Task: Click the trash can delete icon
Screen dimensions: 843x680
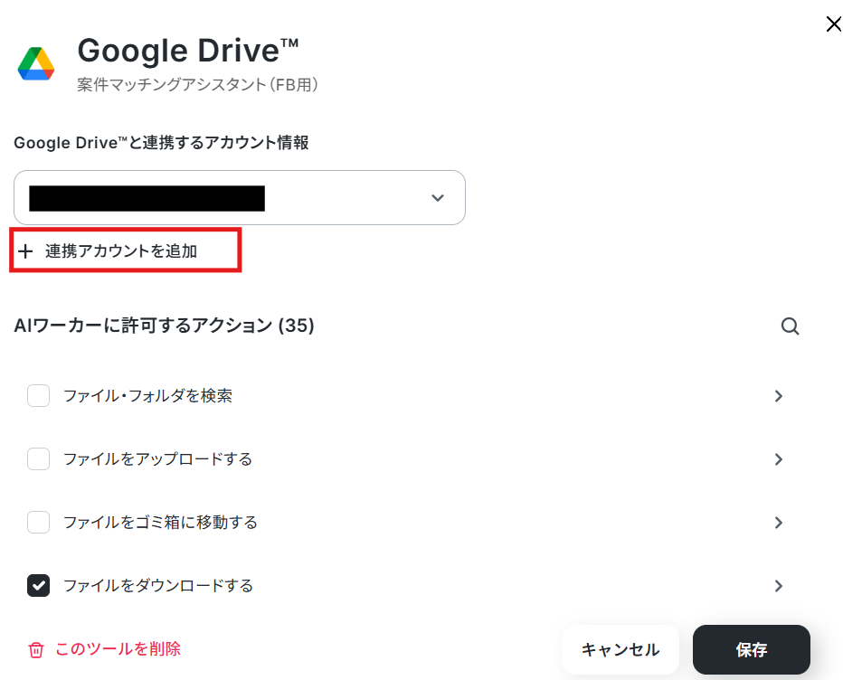Action: [36, 649]
